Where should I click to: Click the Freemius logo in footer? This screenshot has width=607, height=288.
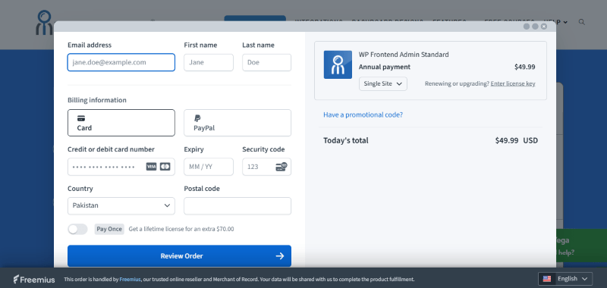(x=34, y=279)
